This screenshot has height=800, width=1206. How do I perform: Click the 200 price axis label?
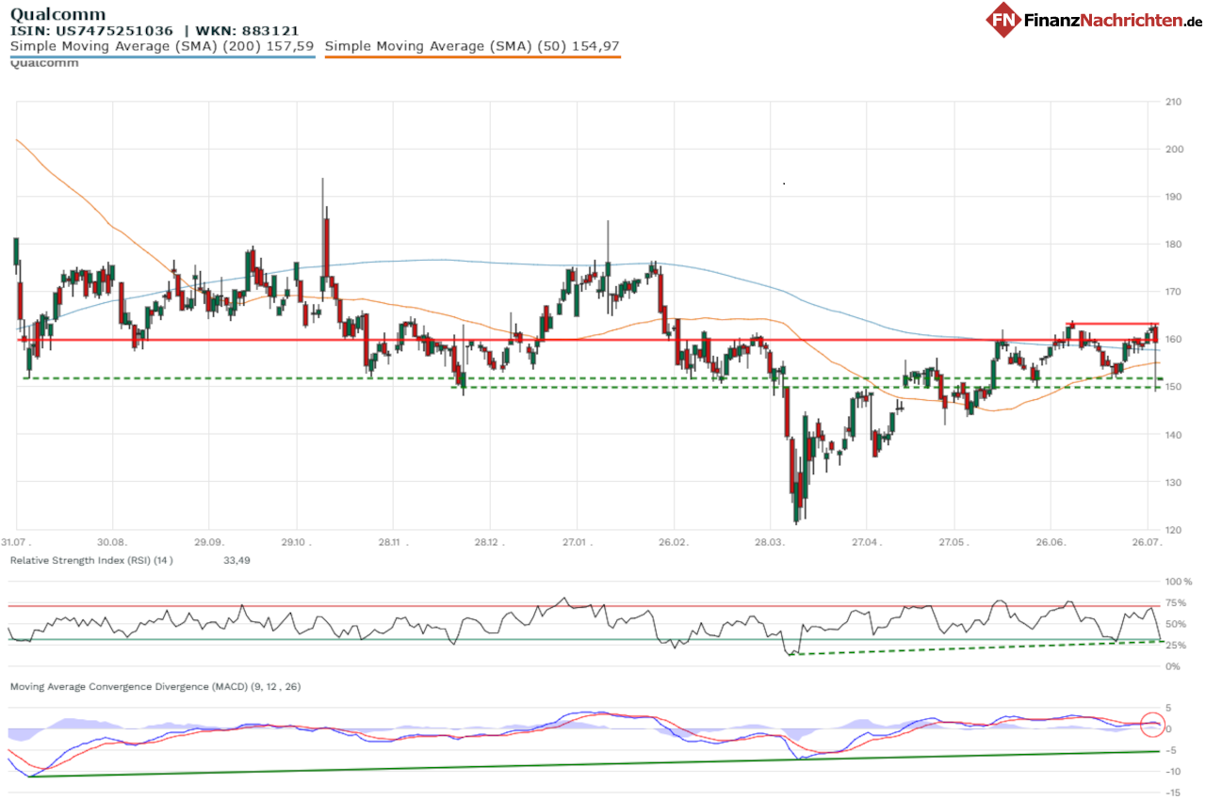[1174, 149]
